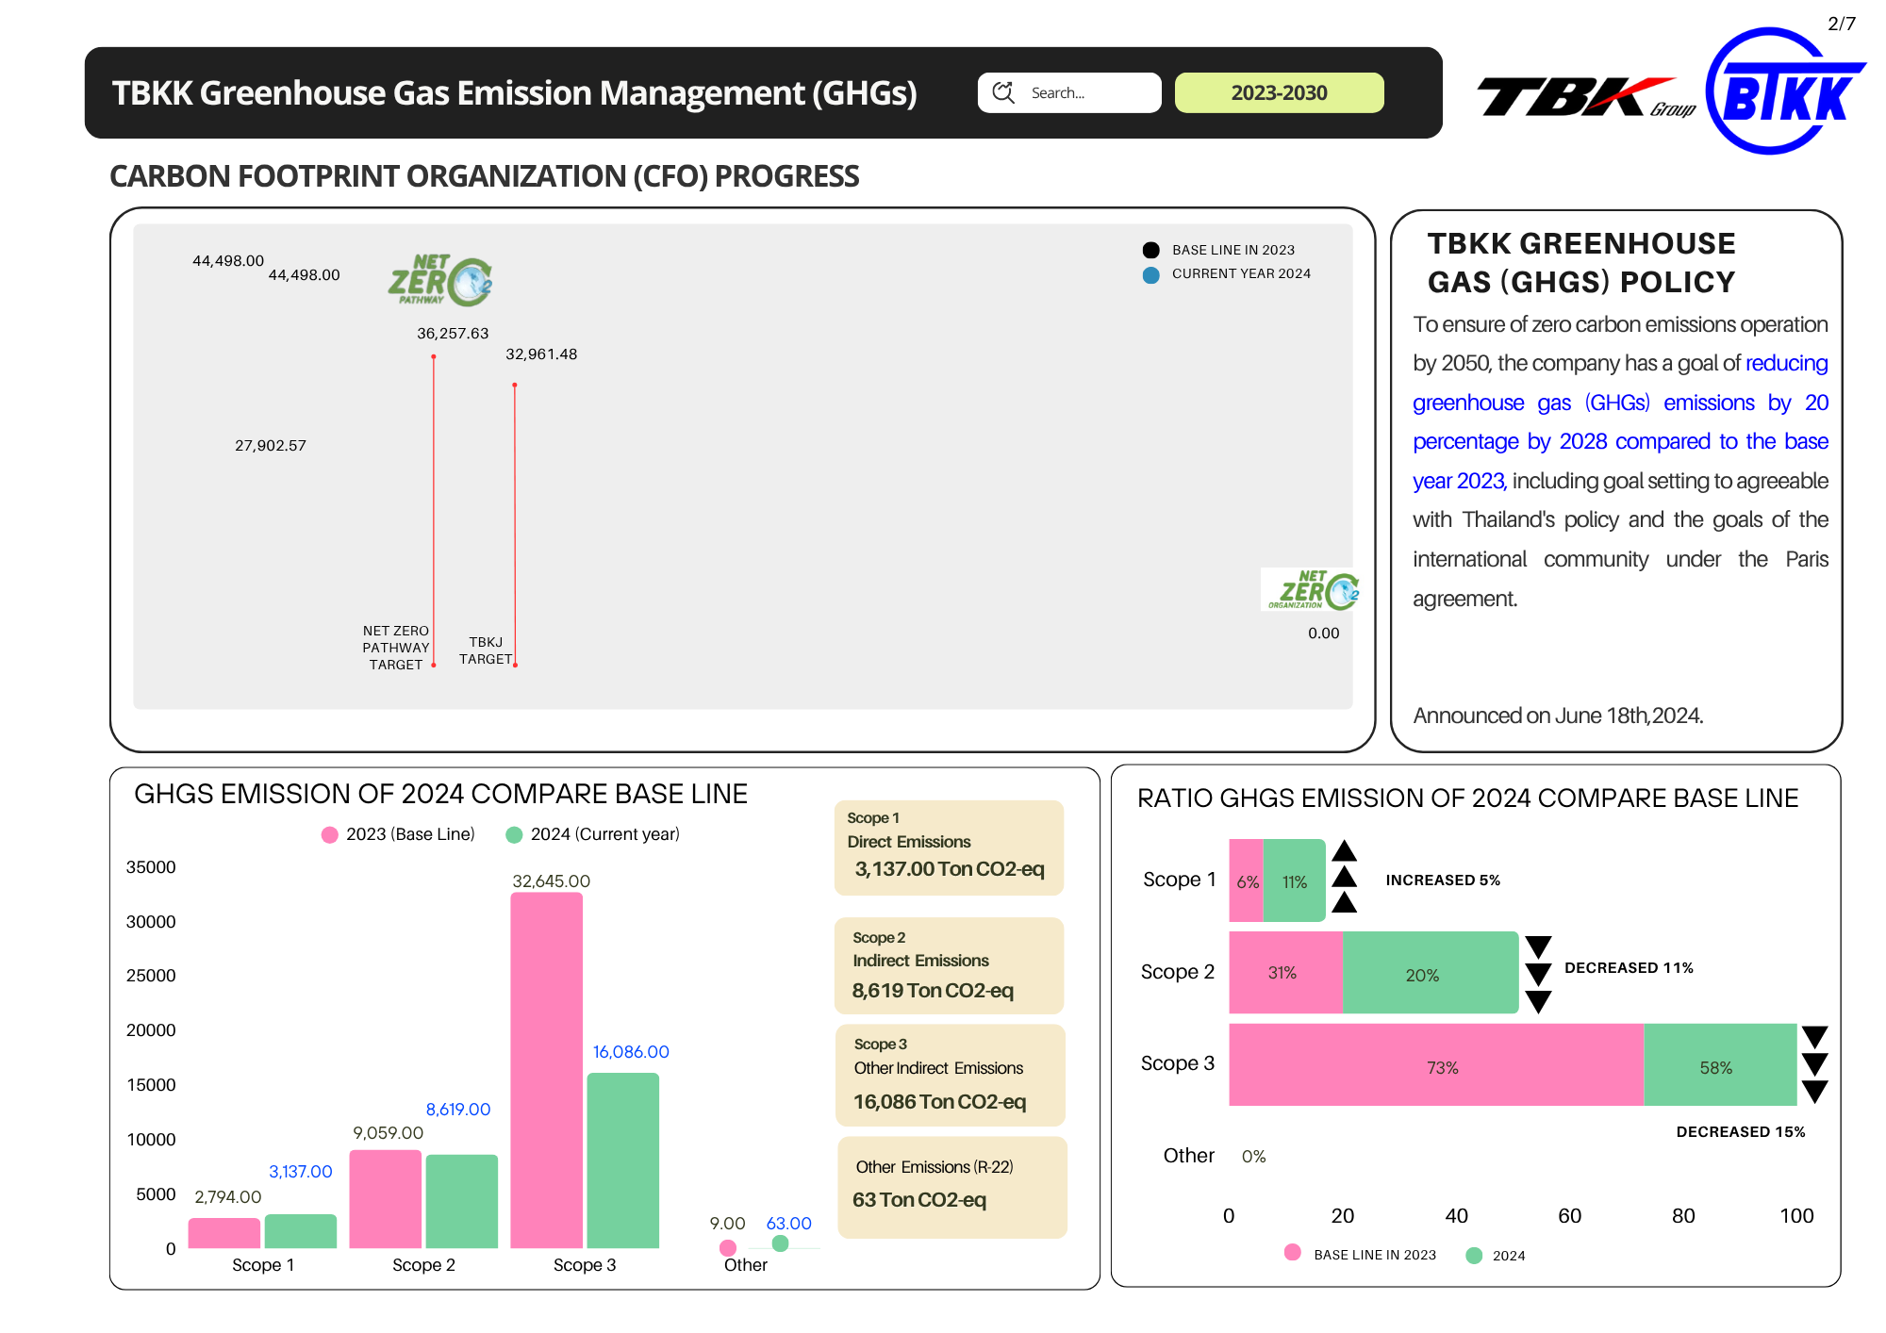Click the Net Zero Organization logo
The image size is (1886, 1333).
tap(1311, 590)
